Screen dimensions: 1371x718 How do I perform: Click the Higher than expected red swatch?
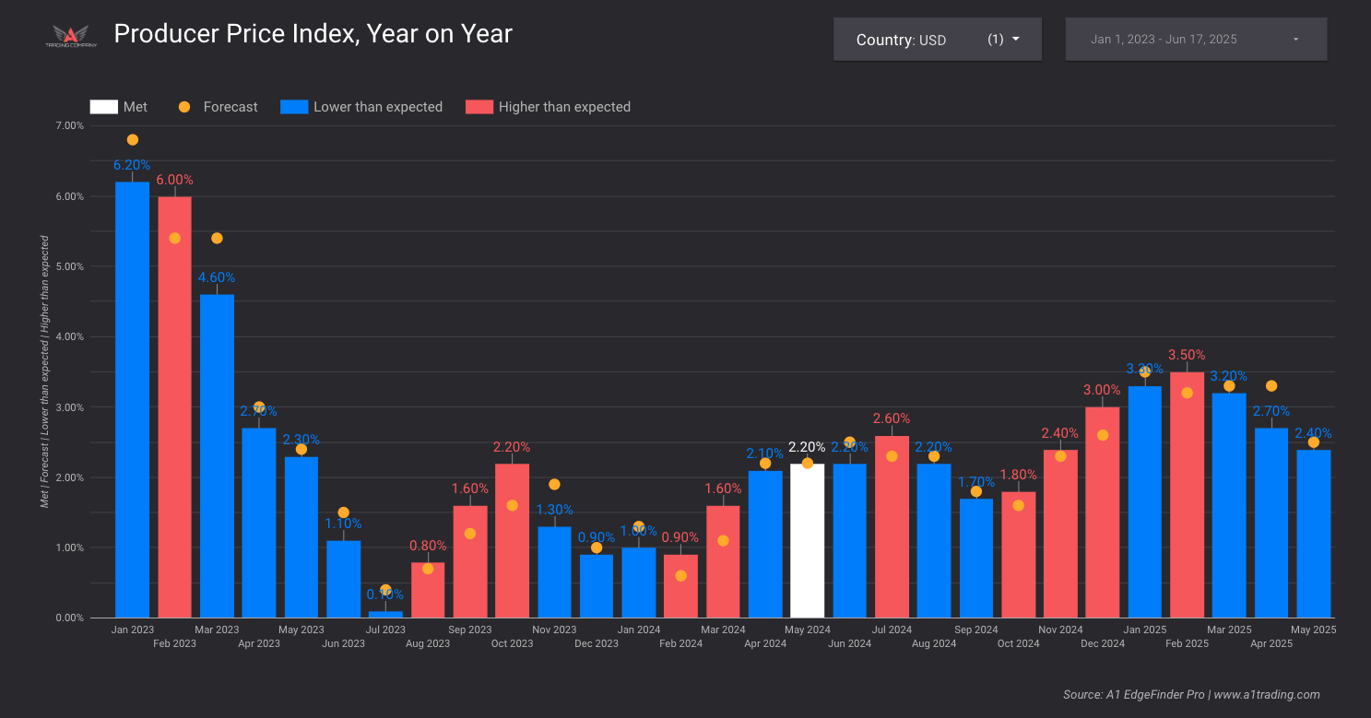pyautogui.click(x=479, y=107)
